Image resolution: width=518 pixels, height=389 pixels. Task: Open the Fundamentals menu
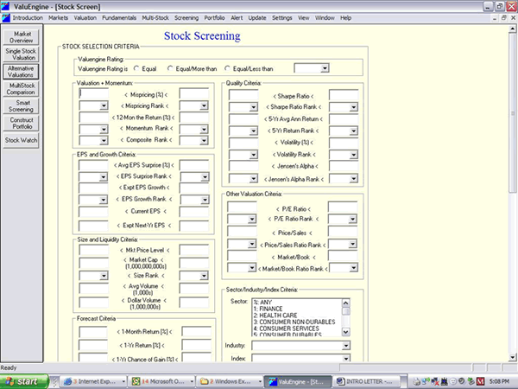[119, 18]
